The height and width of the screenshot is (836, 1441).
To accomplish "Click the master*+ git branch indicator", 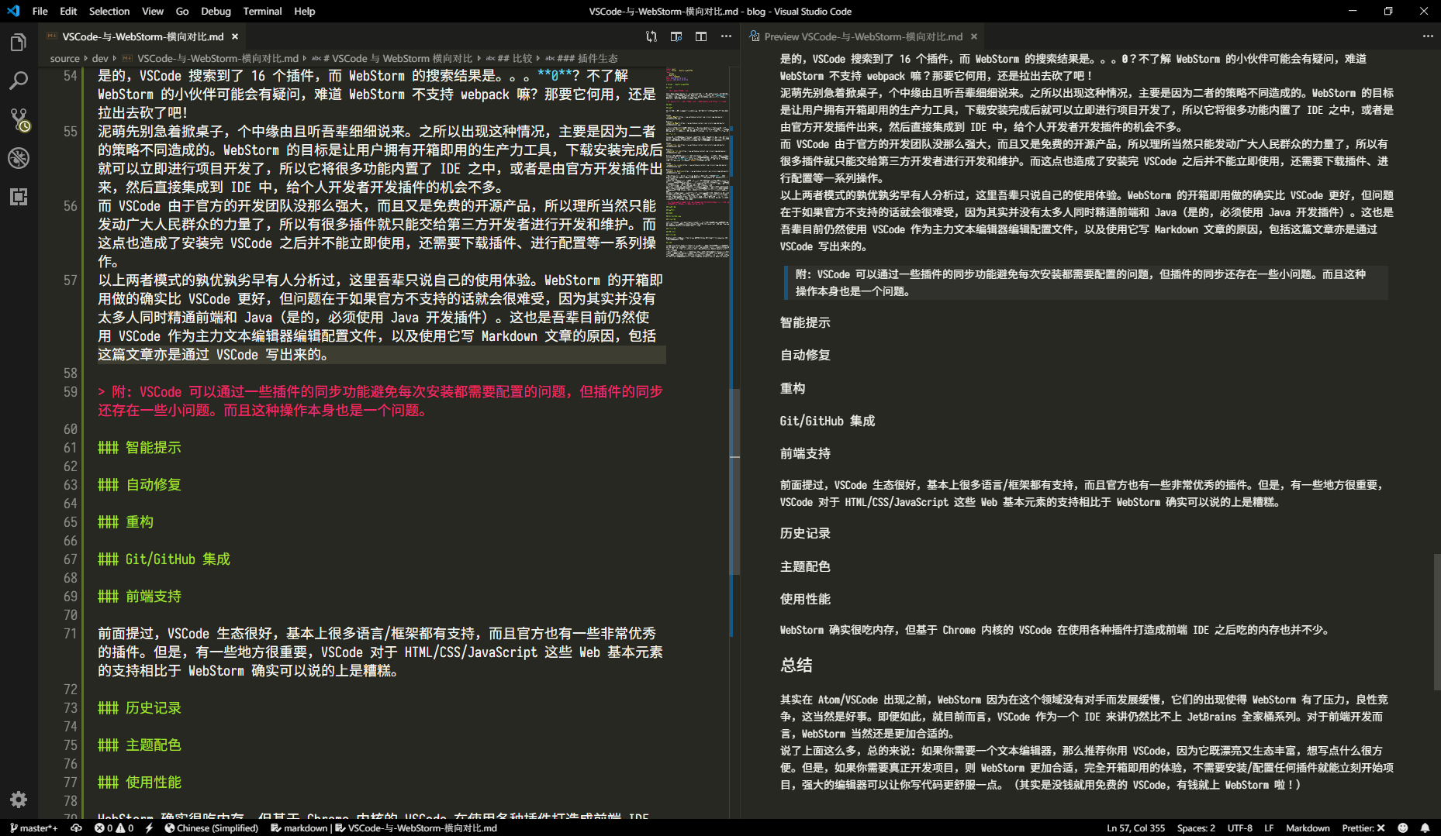I will [33, 827].
